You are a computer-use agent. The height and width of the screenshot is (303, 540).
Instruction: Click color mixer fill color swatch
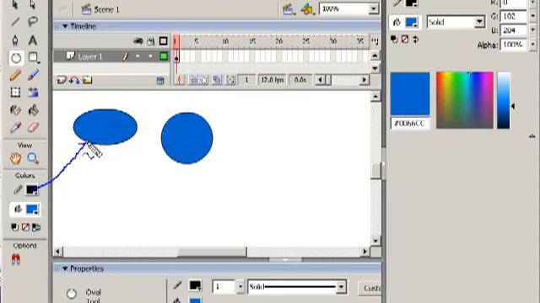411,23
